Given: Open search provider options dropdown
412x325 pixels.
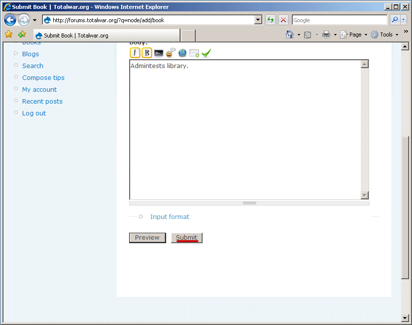Looking at the screenshot, I should point(404,20).
